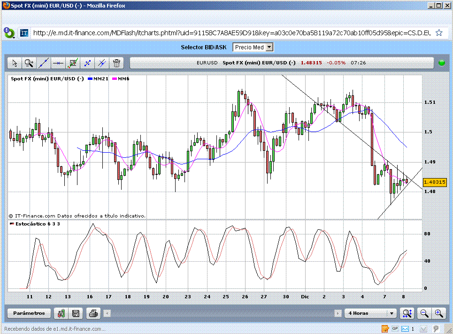This screenshot has width=453, height=334.
Task: Click the URL address bar
Action: click(230, 33)
